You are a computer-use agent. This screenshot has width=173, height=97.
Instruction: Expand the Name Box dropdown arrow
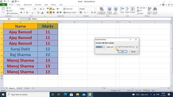[19, 19]
